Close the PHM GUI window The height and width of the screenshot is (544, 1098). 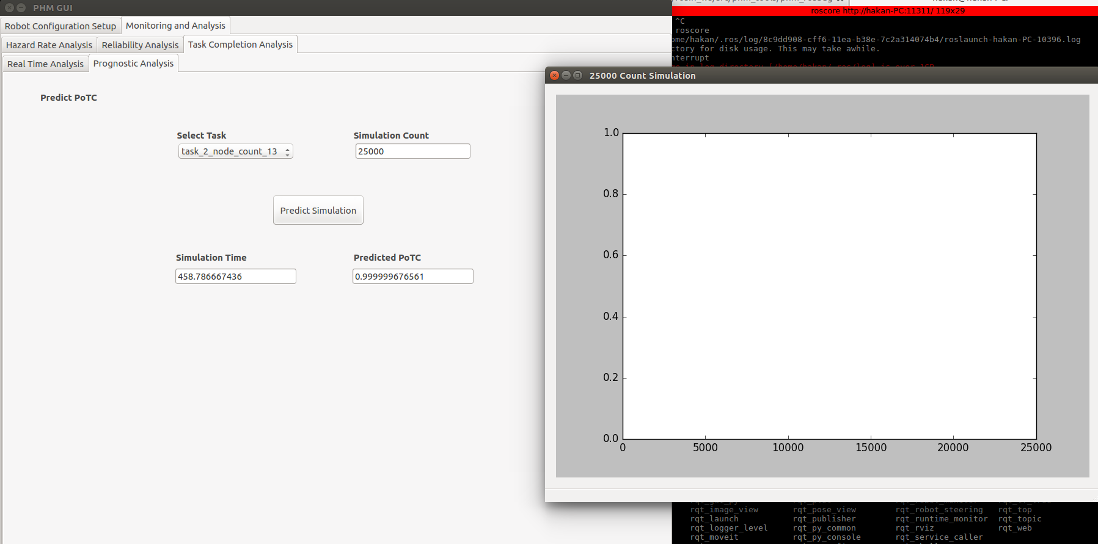10,8
